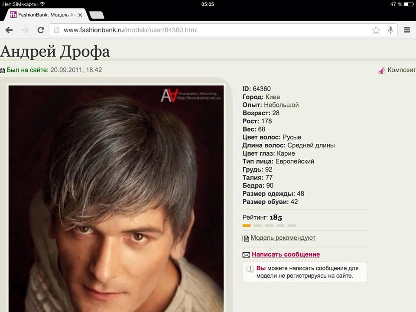Click the Цвет глаз: Карие line
This screenshot has height=312, width=416.
(x=269, y=153)
